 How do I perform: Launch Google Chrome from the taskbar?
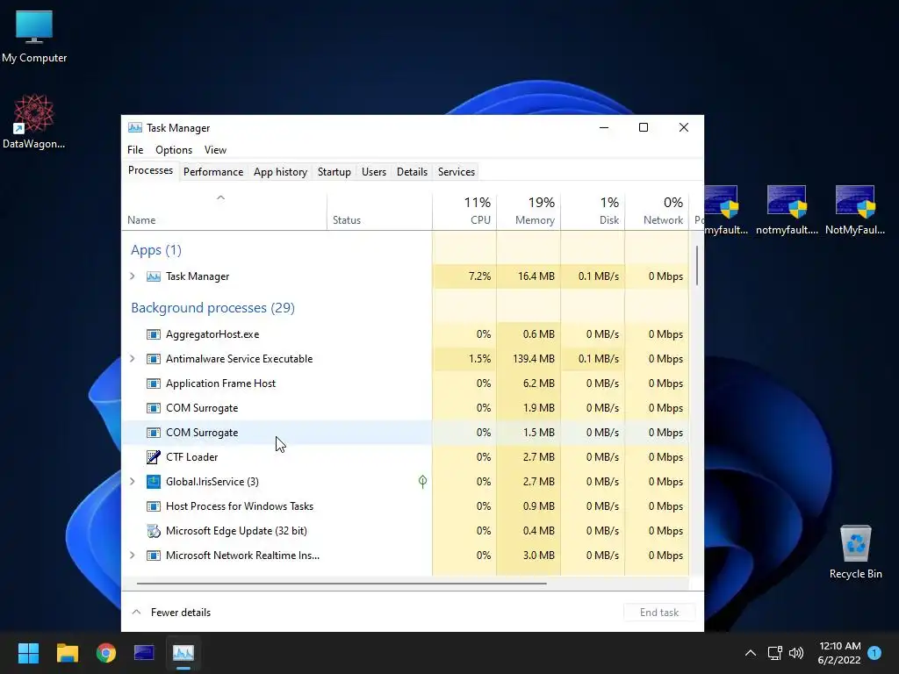click(x=106, y=653)
